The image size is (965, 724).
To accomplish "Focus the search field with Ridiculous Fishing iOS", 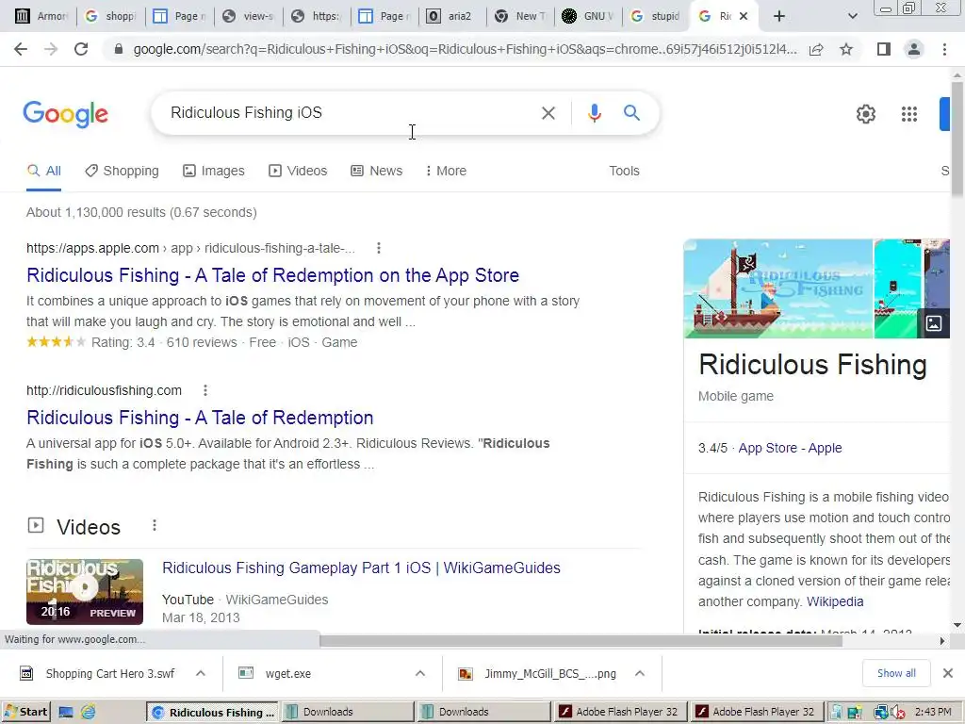I will click(x=351, y=113).
